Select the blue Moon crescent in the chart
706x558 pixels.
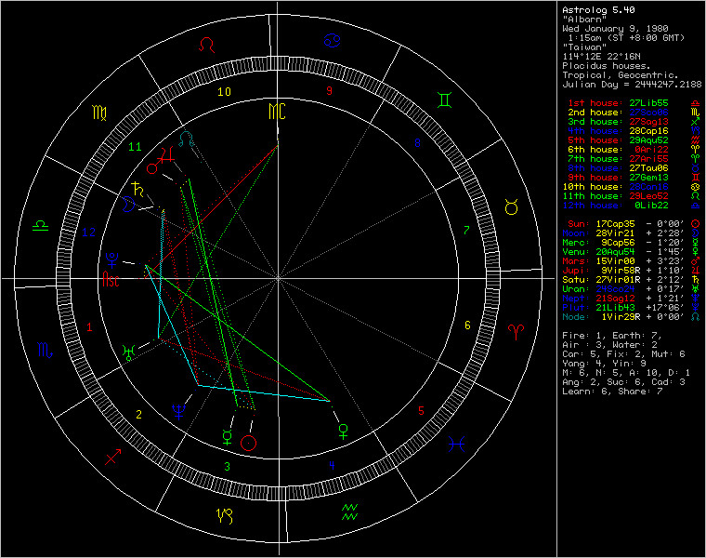pos(128,207)
